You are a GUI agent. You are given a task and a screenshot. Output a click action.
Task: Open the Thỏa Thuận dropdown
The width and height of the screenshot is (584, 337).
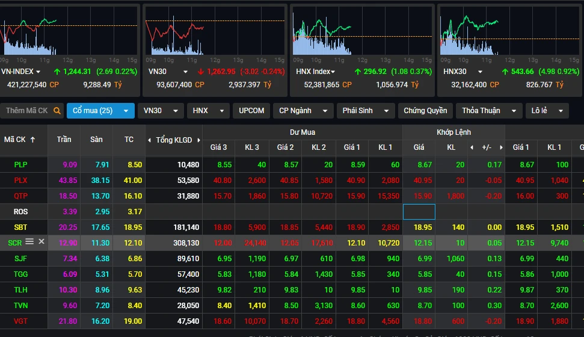click(x=489, y=111)
